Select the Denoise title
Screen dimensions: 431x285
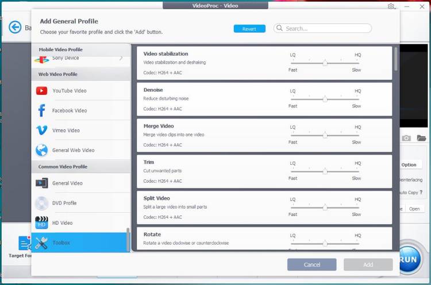[153, 90]
